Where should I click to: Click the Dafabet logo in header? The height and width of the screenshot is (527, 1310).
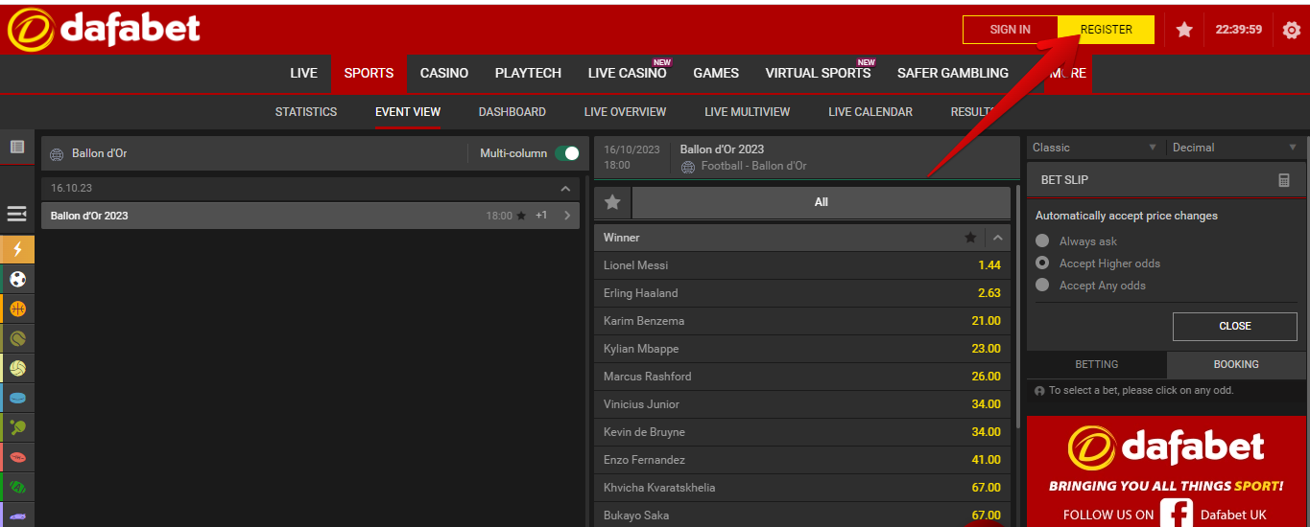pyautogui.click(x=104, y=29)
